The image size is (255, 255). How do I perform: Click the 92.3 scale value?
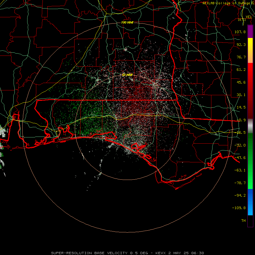coord(241,44)
